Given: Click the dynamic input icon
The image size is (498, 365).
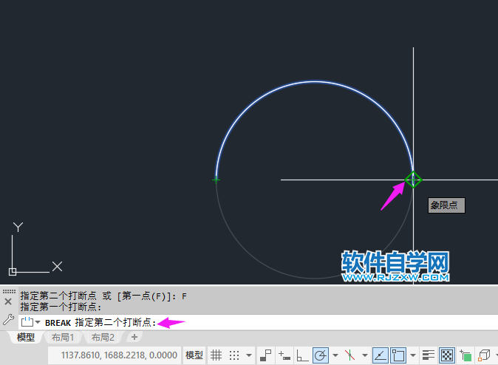Looking at the screenshot, I should coord(284,355).
